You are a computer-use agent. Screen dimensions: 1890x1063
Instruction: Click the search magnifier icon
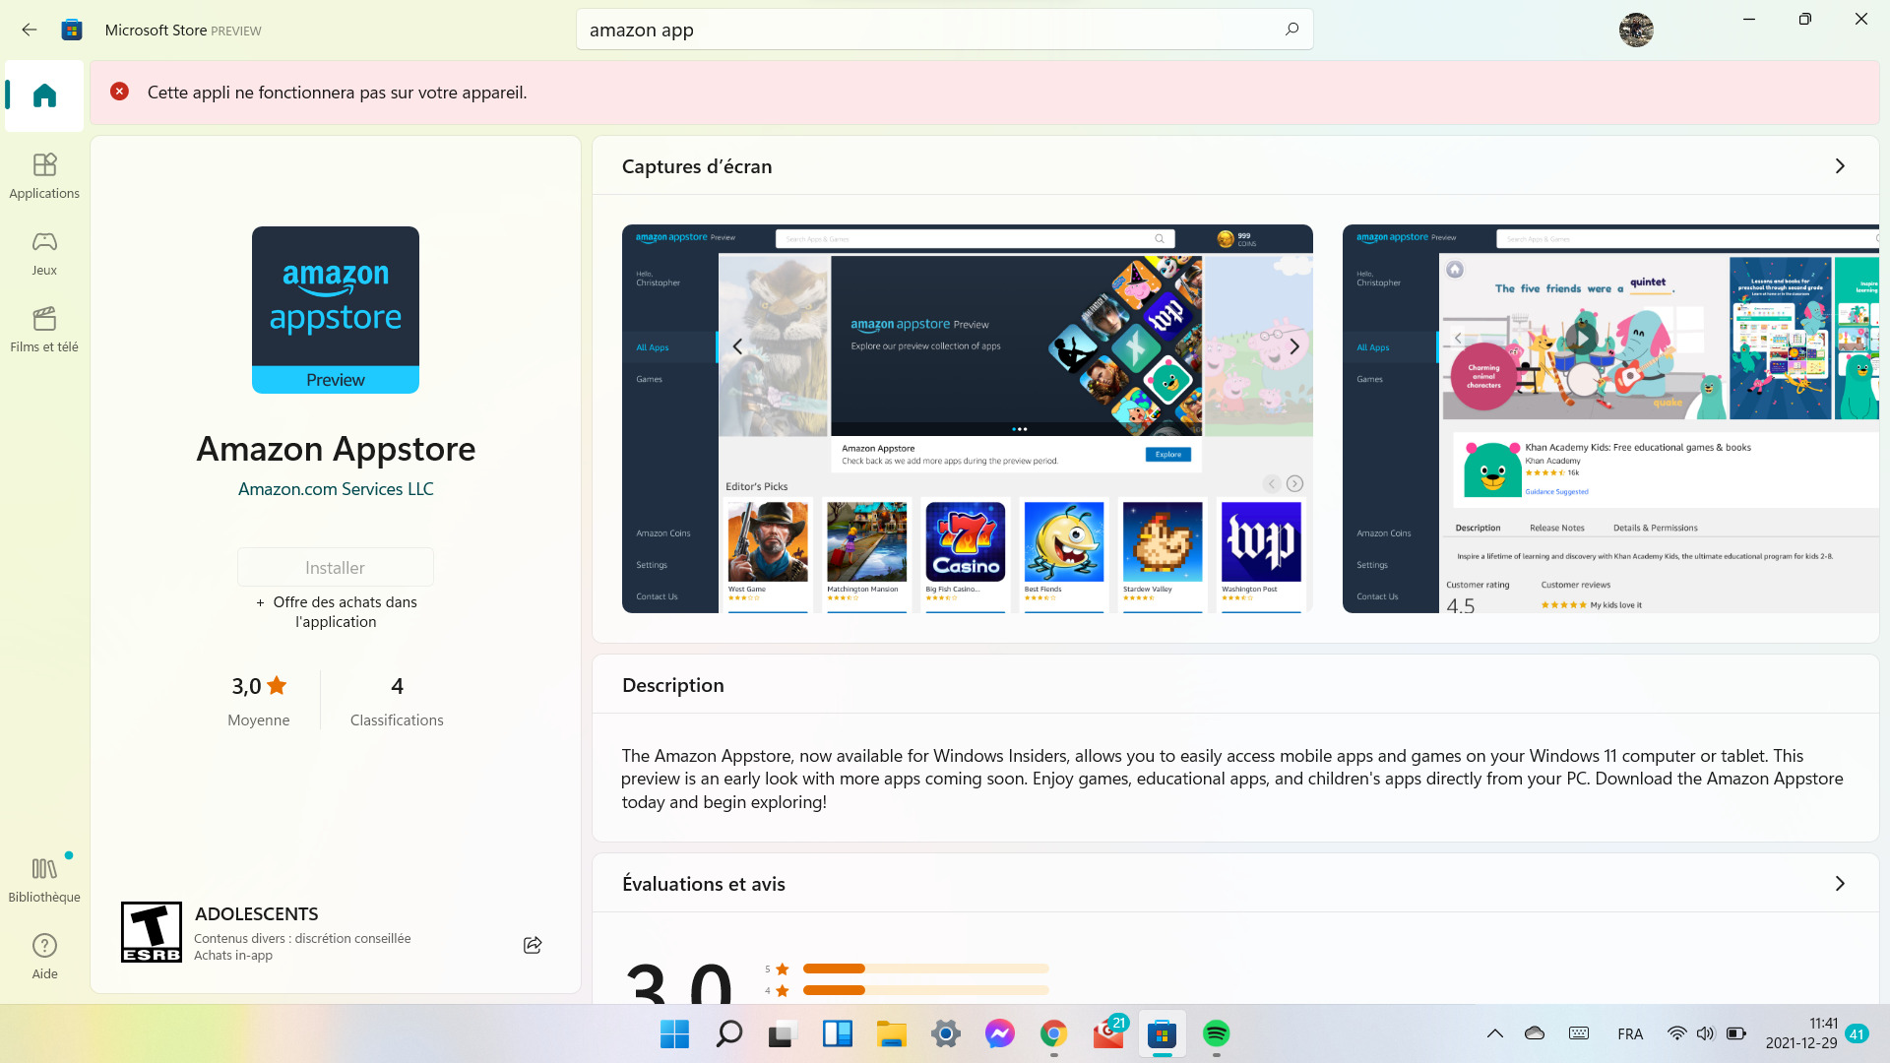[x=1291, y=30]
